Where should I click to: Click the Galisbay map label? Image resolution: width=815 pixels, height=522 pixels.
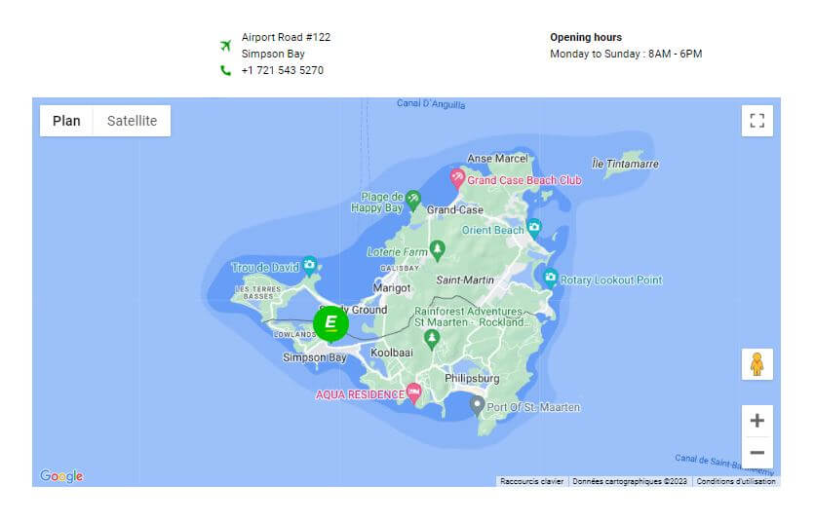tap(400, 268)
